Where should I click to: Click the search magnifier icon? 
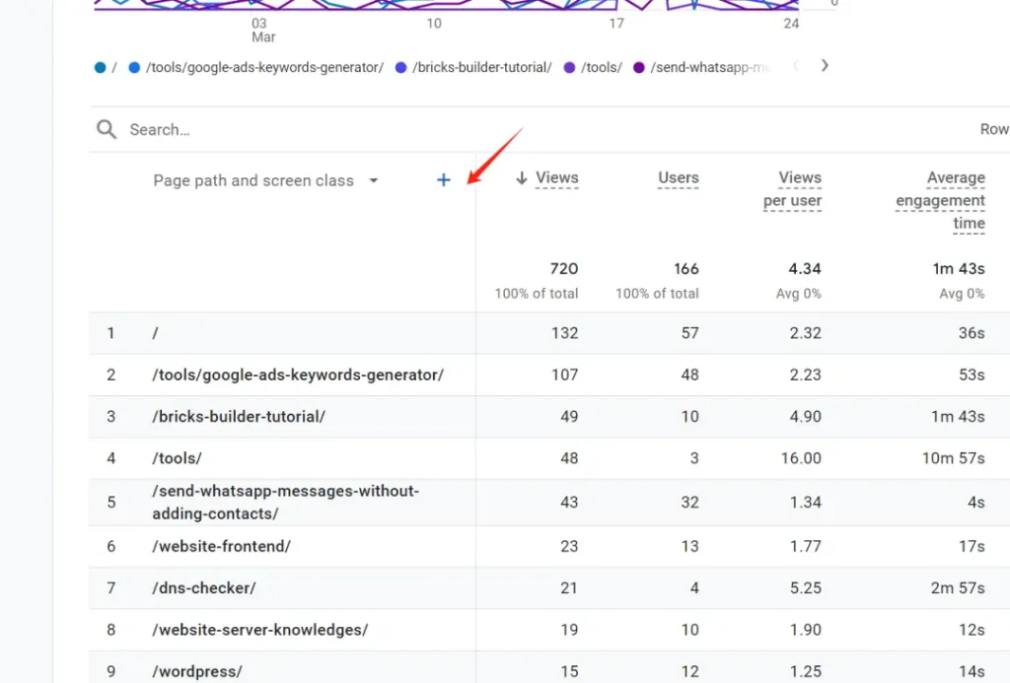[x=106, y=129]
